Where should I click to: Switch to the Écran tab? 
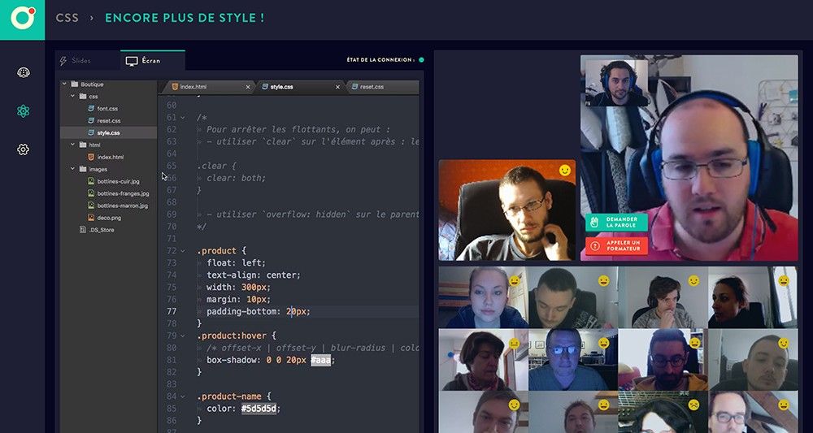[153, 60]
